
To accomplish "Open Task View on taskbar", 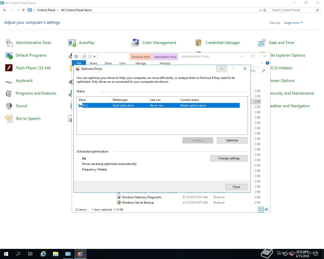I will click(x=30, y=254).
